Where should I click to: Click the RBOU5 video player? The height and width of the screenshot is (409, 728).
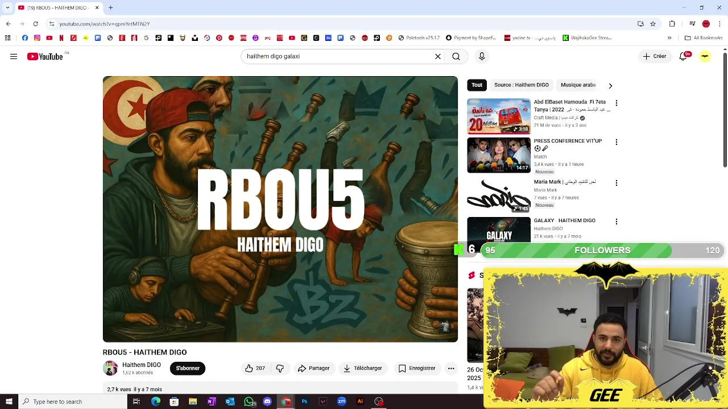coord(280,209)
